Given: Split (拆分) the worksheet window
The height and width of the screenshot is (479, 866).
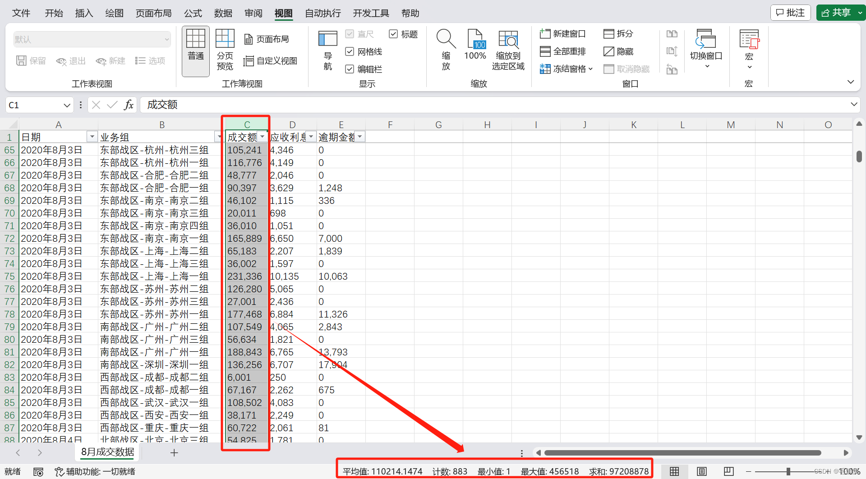Looking at the screenshot, I should (618, 34).
